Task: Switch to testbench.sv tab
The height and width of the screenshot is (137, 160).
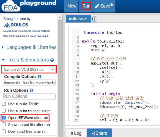Action: pos(78,19)
